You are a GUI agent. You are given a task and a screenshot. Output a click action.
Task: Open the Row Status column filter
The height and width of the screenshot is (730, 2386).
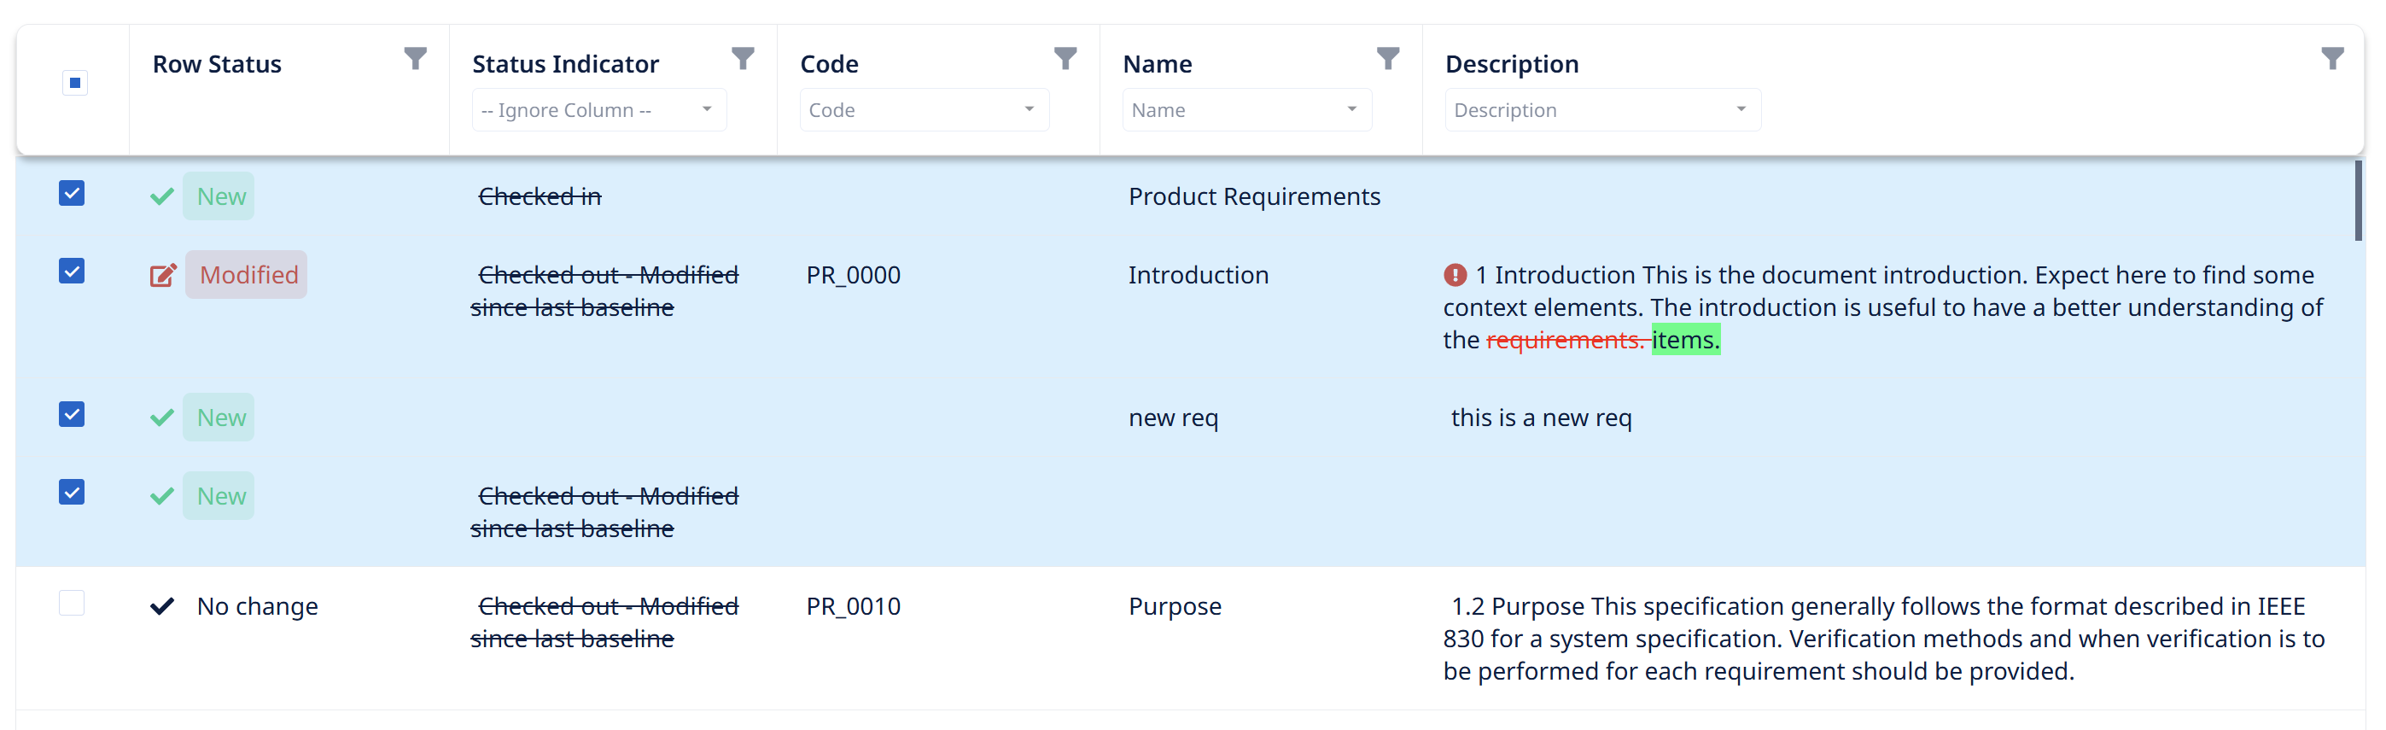415,59
